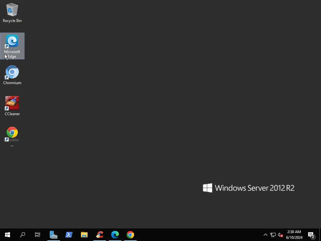Select the Microsoft Edge desktop shortcut
The width and height of the screenshot is (321, 241).
(12, 46)
